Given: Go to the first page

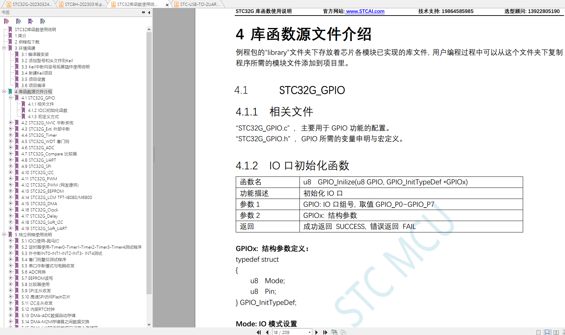Looking at the screenshot, I should pyautogui.click(x=259, y=332).
